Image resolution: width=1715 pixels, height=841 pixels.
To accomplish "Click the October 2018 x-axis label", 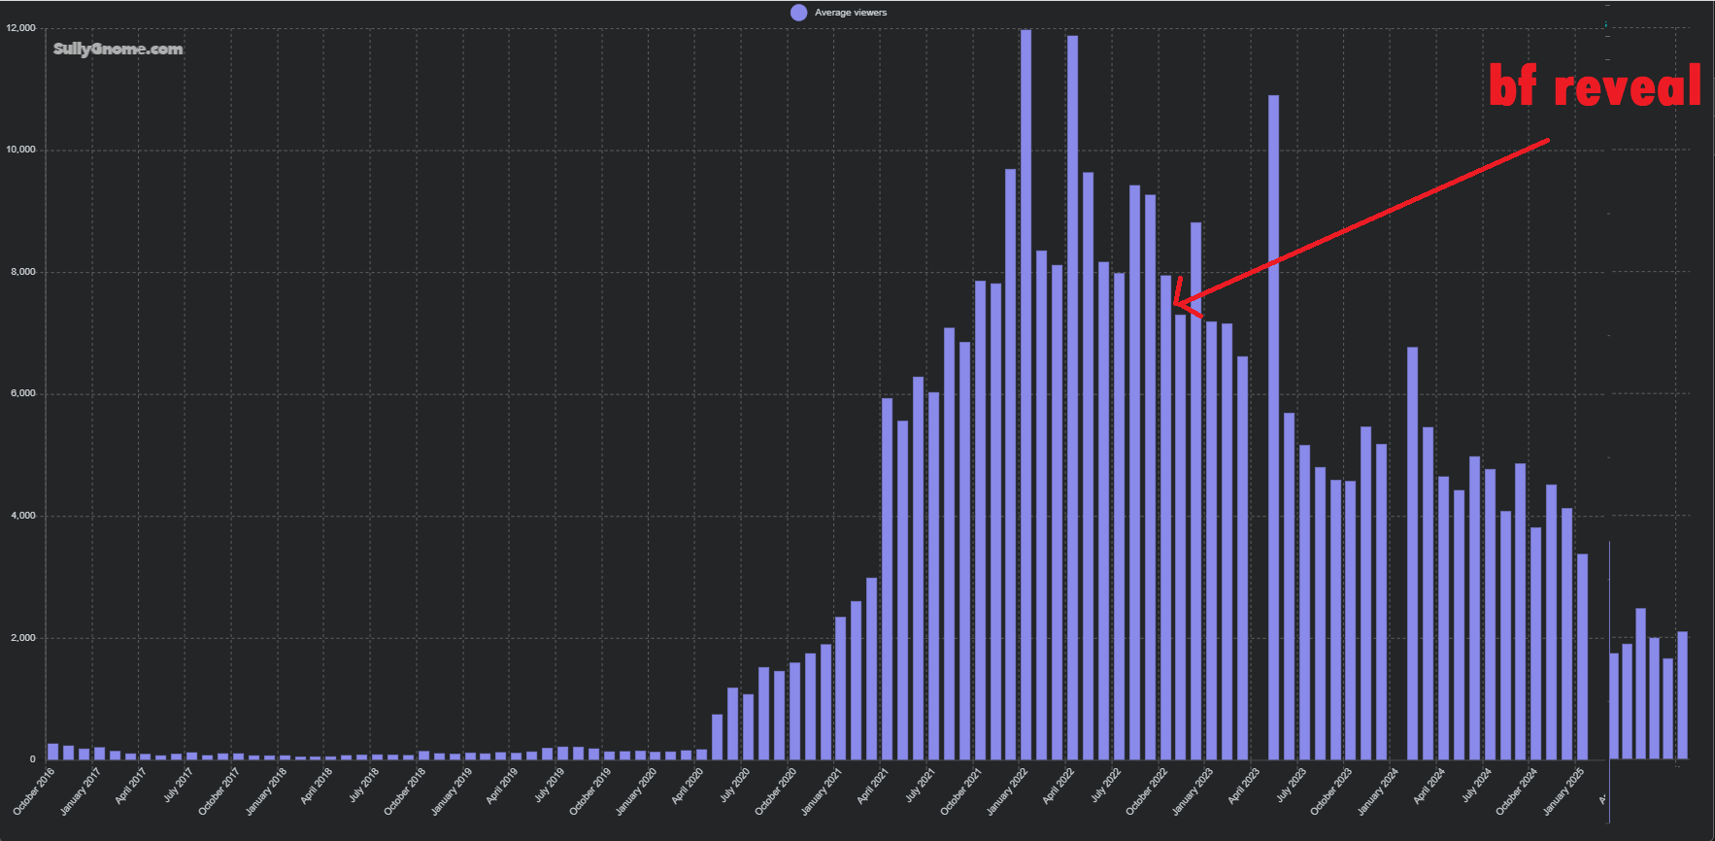I will [x=404, y=791].
